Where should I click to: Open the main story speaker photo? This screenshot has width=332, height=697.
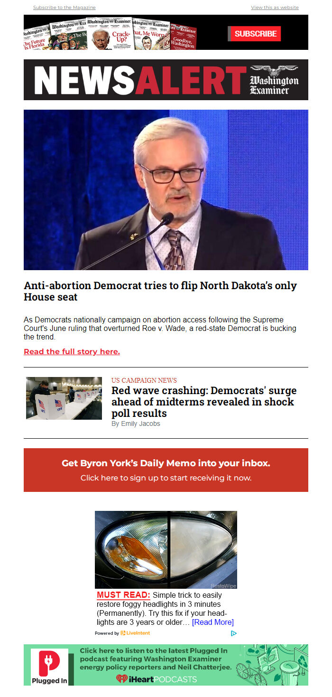coord(166,190)
